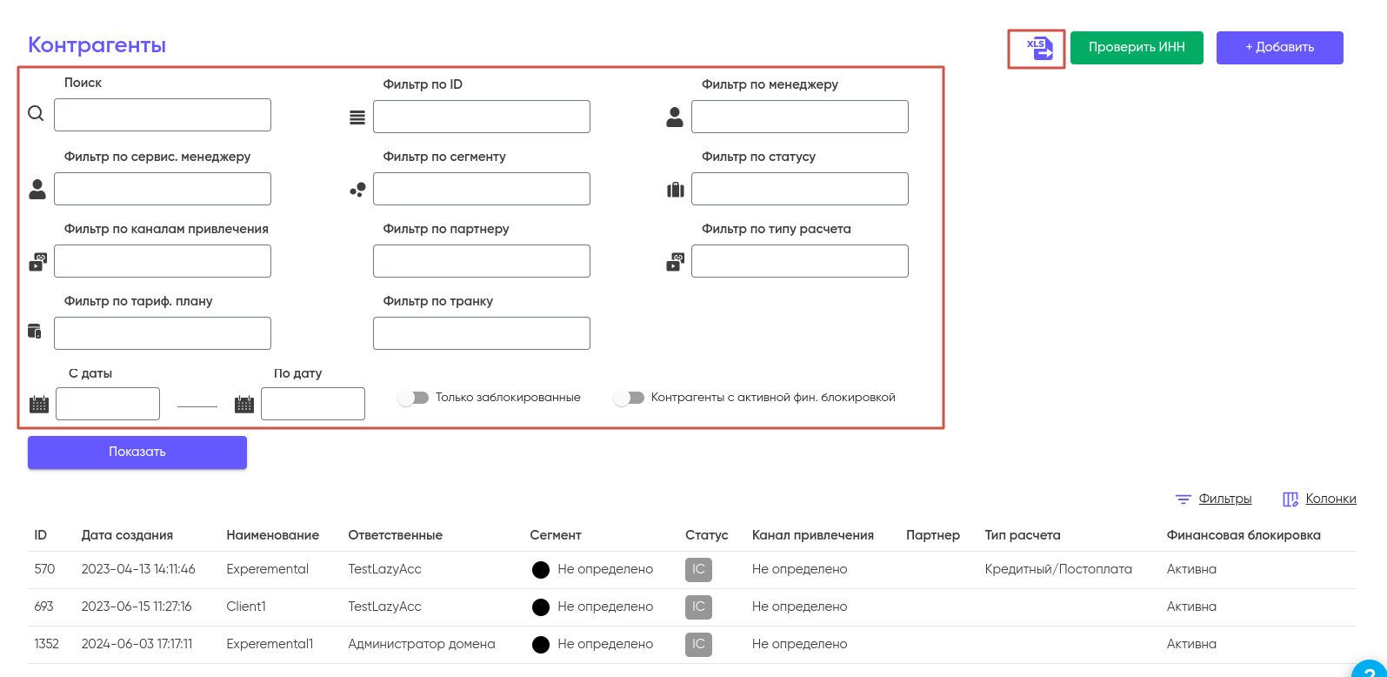Click the briefcase icon beside Фильтр по статусу

[x=676, y=190]
